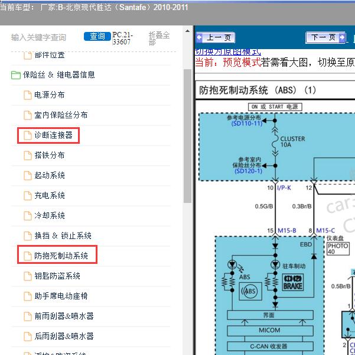355x355 pixels.
Task: Click the ON 或 START 电源 label box
Action: pyautogui.click(x=275, y=106)
